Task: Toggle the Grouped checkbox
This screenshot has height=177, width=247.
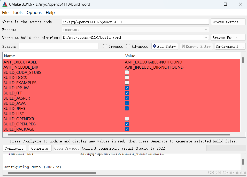Action: coord(105,46)
